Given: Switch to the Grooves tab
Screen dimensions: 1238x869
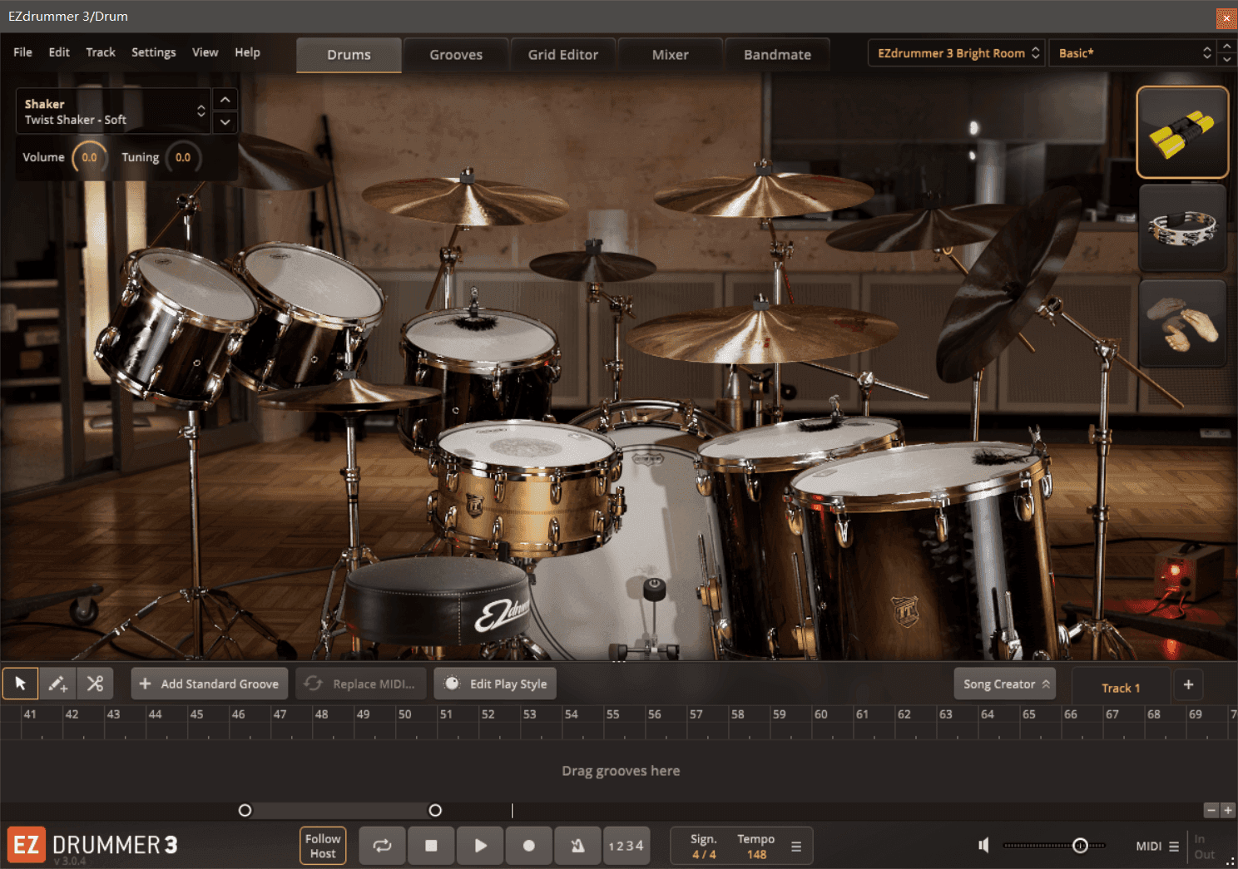Looking at the screenshot, I should (456, 55).
